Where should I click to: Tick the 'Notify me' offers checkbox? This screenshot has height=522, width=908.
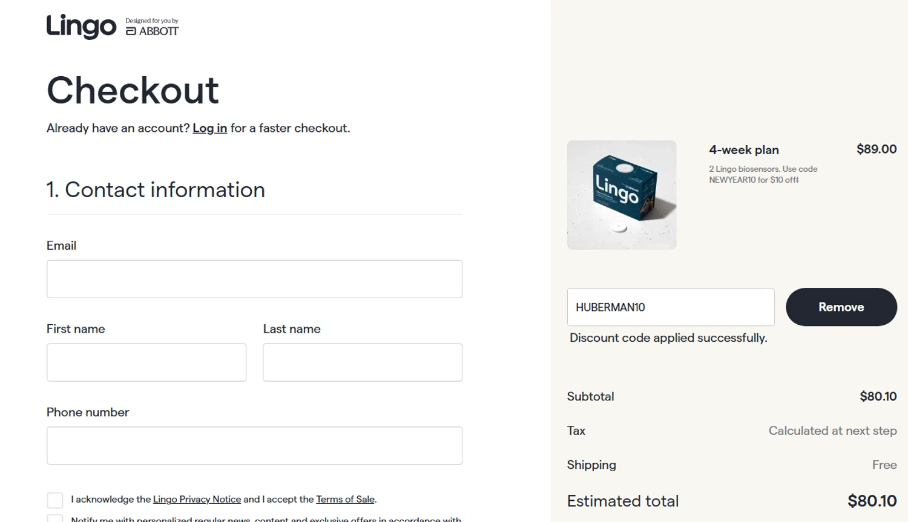pos(55,518)
